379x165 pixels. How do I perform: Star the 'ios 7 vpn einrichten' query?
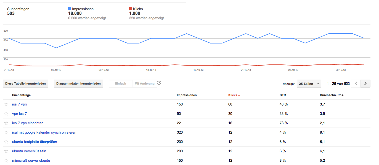(x=6, y=123)
